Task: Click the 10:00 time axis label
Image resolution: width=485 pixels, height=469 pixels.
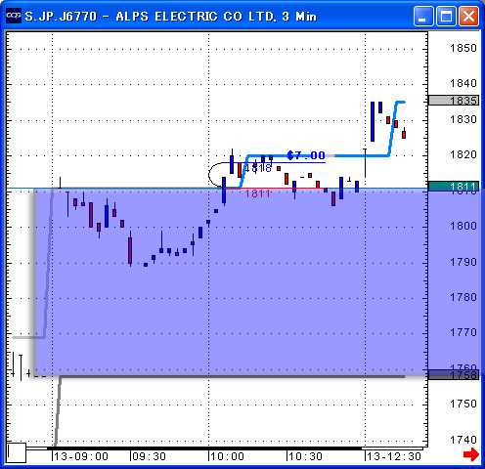Action: click(x=227, y=456)
